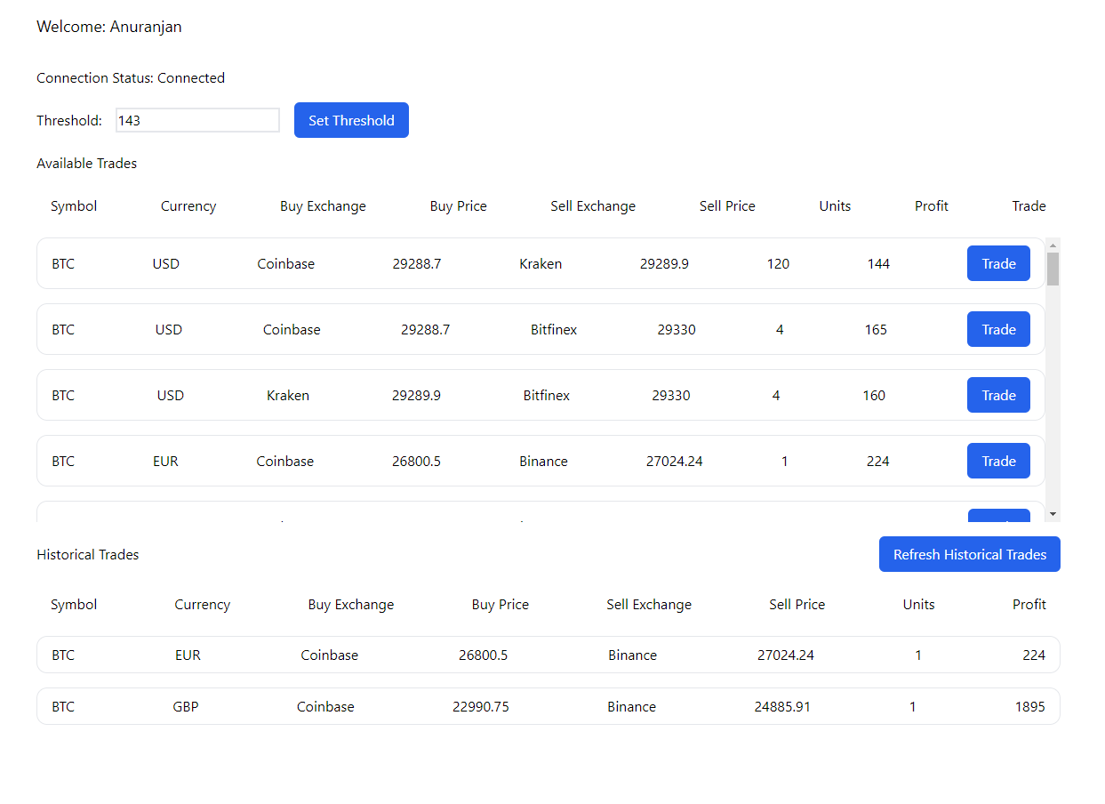Trade the Coinbase to Kraken BTC row
1105x804 pixels.
point(998,263)
